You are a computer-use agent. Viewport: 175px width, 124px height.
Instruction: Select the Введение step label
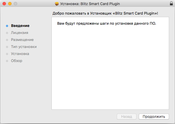[x=20, y=26]
